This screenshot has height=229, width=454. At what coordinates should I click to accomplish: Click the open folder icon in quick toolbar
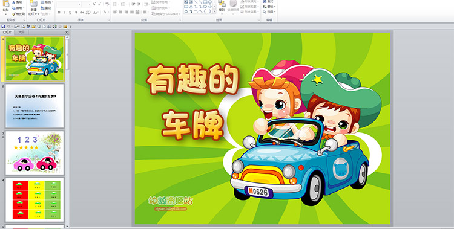[33, 27]
